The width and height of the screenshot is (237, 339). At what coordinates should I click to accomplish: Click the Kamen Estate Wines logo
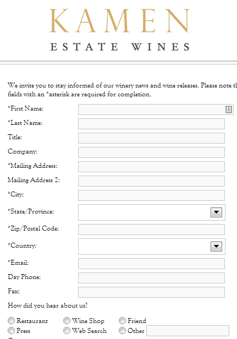click(x=120, y=30)
